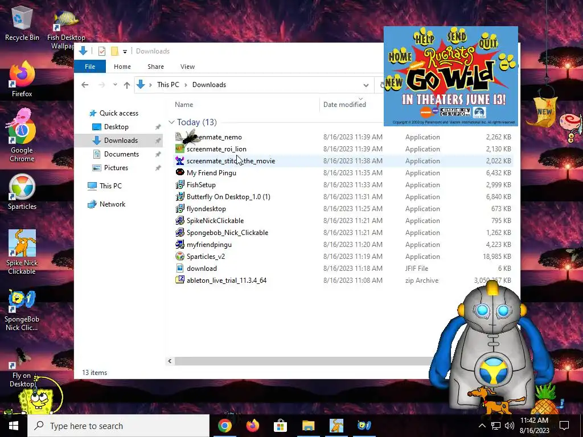This screenshot has height=437, width=583.
Task: Open the Fly on Desktop shortcut
Action: [x=22, y=367]
